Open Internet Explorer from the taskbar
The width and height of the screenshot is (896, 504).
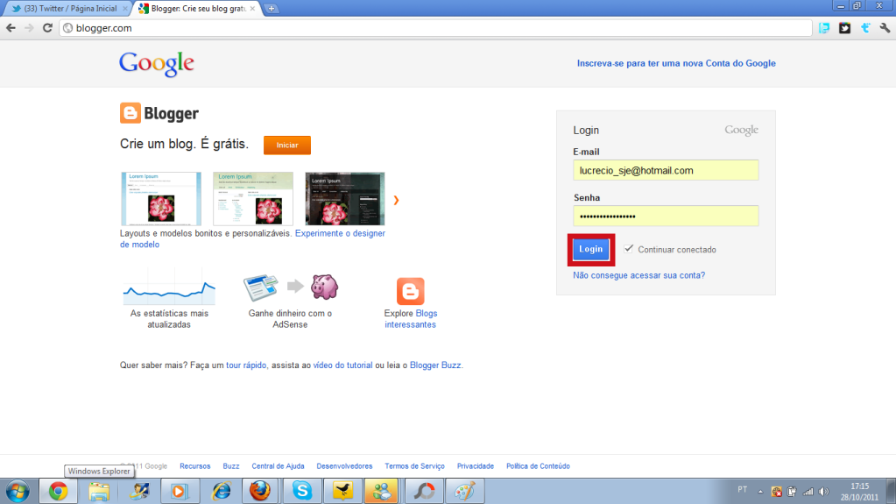[x=221, y=491]
